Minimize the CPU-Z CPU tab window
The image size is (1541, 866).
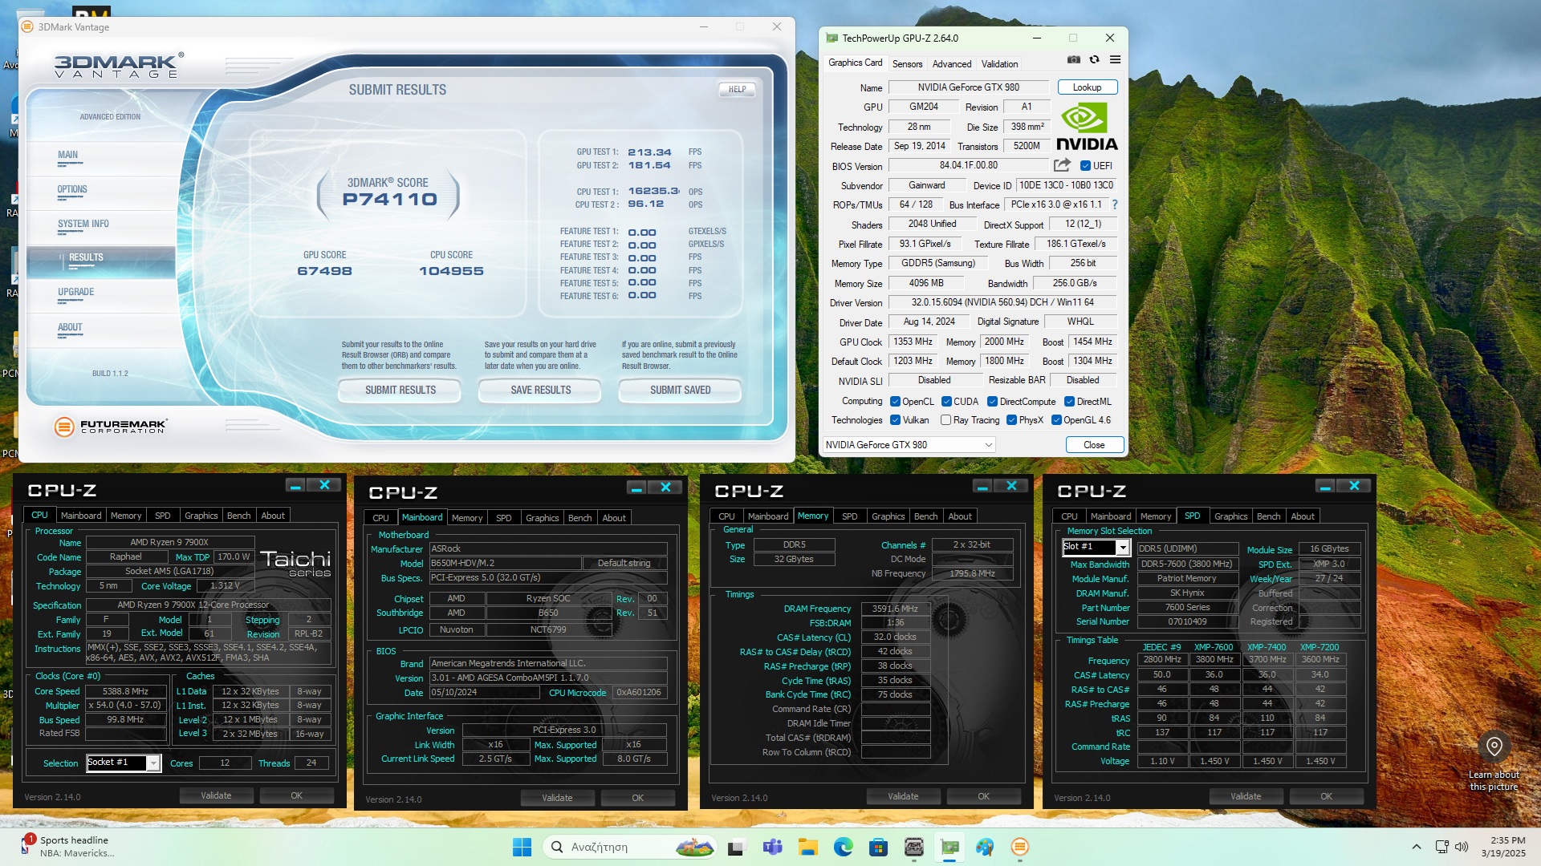click(x=295, y=485)
